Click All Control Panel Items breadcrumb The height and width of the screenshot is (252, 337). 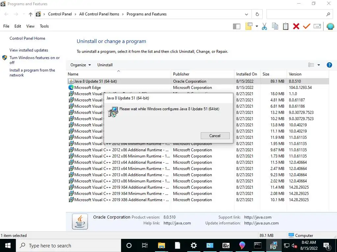[x=99, y=14]
